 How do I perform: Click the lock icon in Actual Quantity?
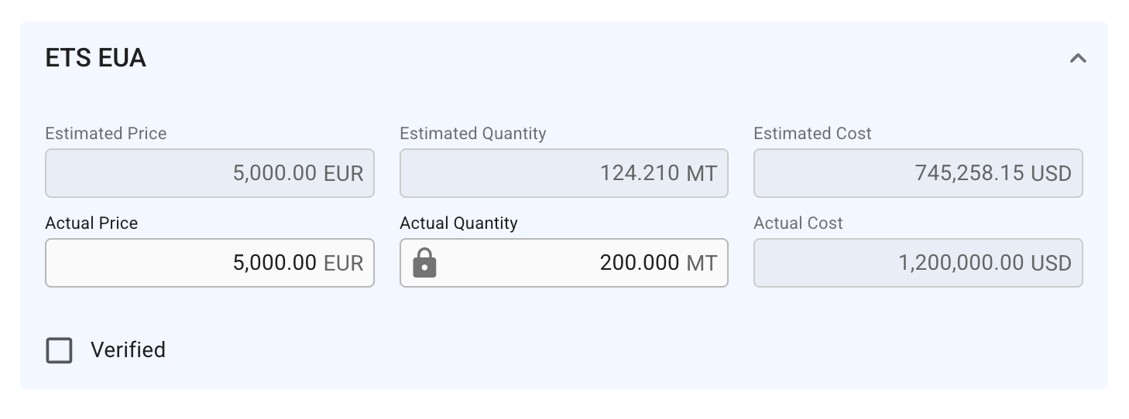coord(424,264)
